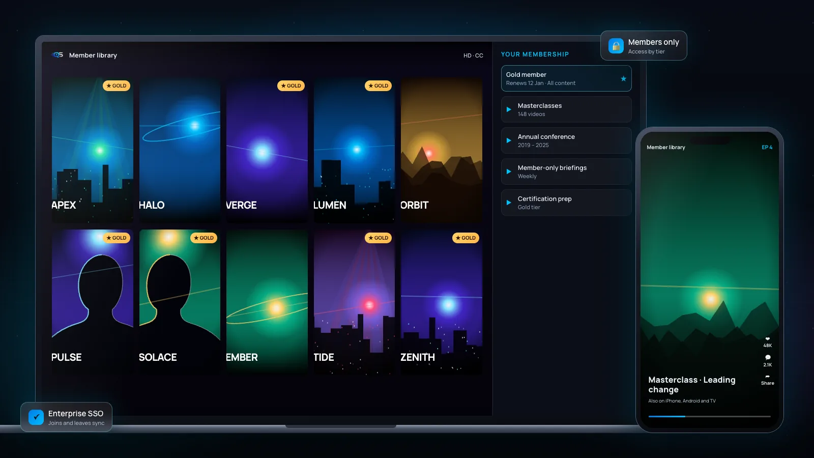Open Annual conference 2019 – 2025 text
This screenshot has width=814, height=458.
tap(546, 140)
